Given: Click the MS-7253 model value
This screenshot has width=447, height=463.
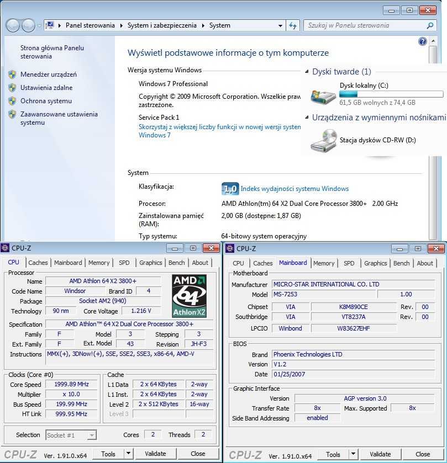Looking at the screenshot, I should tap(324, 294).
